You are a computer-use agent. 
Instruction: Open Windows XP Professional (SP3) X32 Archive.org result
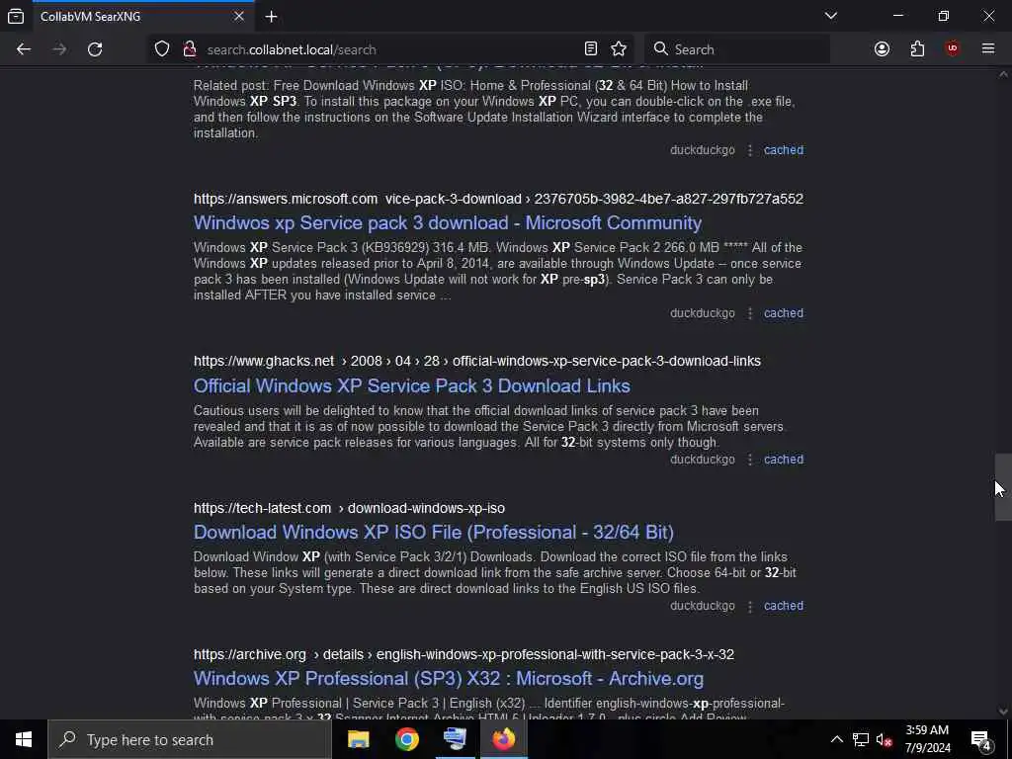449,678
